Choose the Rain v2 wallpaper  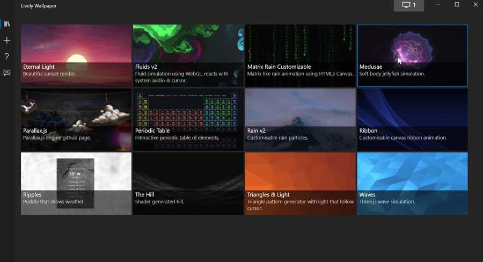point(301,120)
